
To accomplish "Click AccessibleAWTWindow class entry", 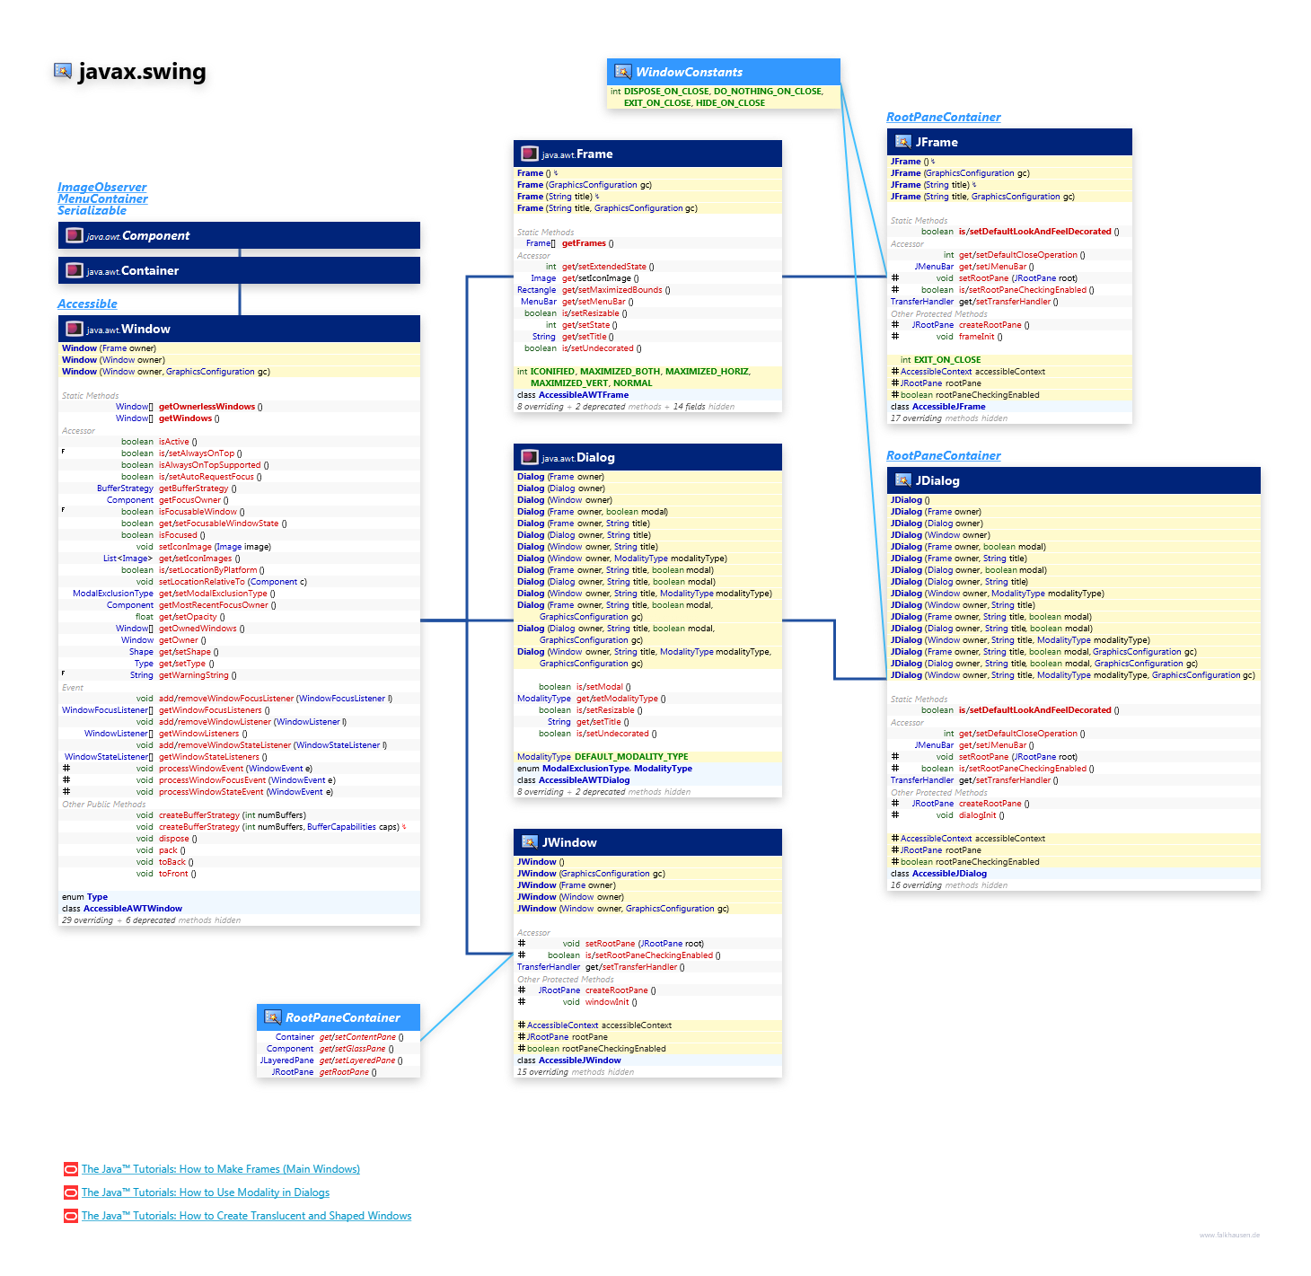I will click(132, 909).
